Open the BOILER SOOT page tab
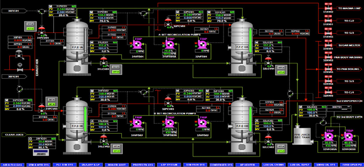 117,165
